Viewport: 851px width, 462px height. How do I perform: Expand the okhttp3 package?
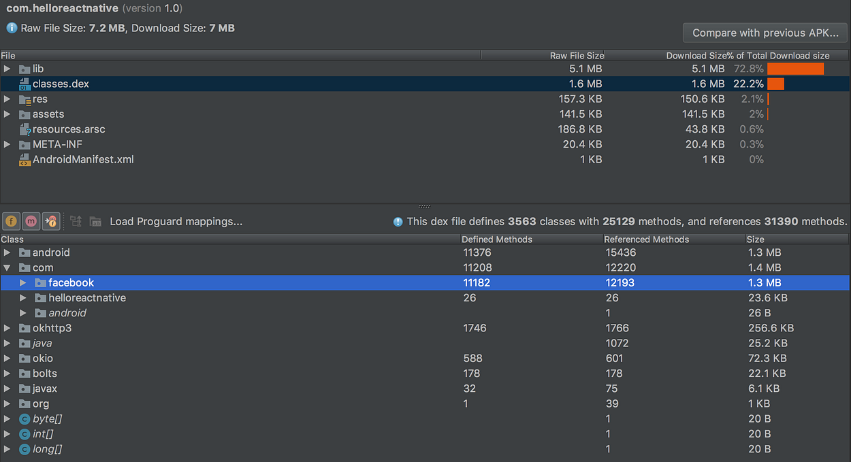[7, 328]
